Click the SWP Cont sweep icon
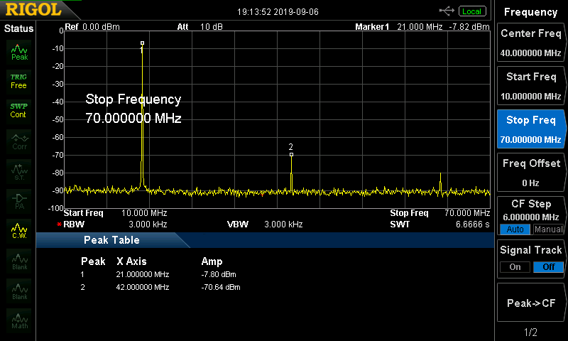This screenshot has width=568, height=341. click(18, 110)
